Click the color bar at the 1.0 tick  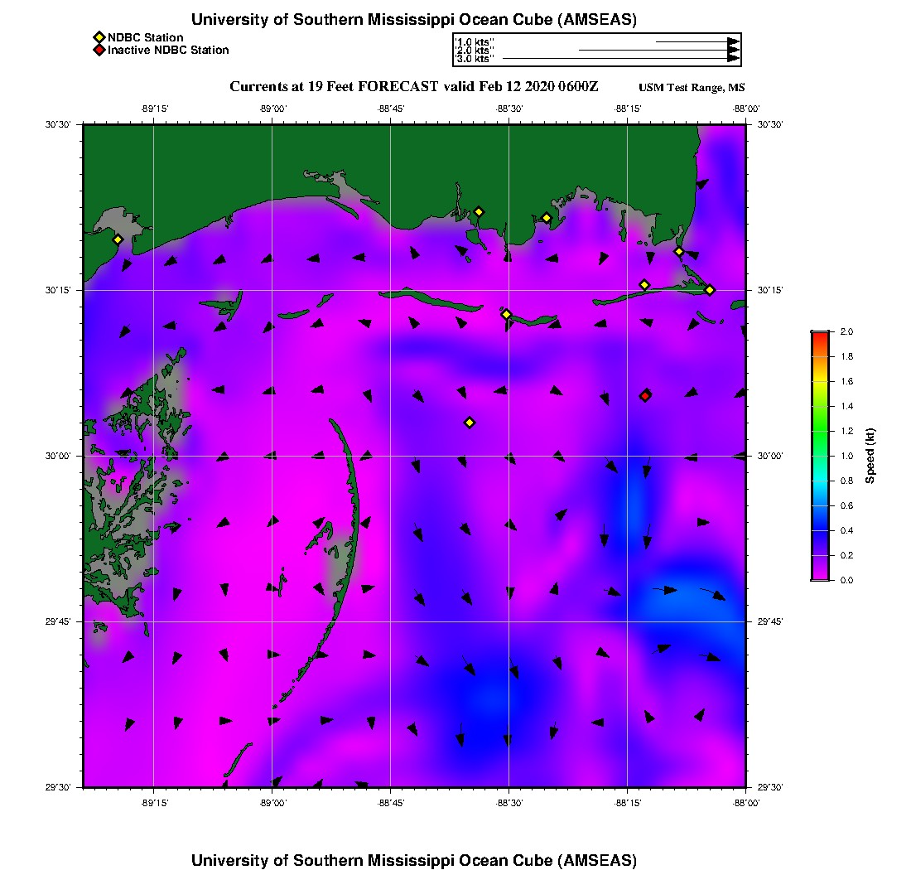tap(819, 456)
